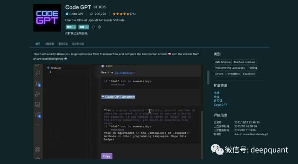This screenshot has width=298, height=164.
Task: Expand the 禁用 (disable) dropdown arrow
Action: click(74, 27)
